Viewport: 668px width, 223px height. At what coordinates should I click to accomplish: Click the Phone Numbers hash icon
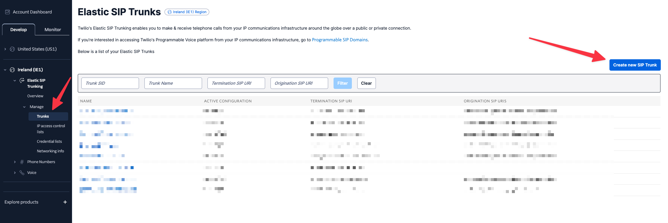pos(22,162)
